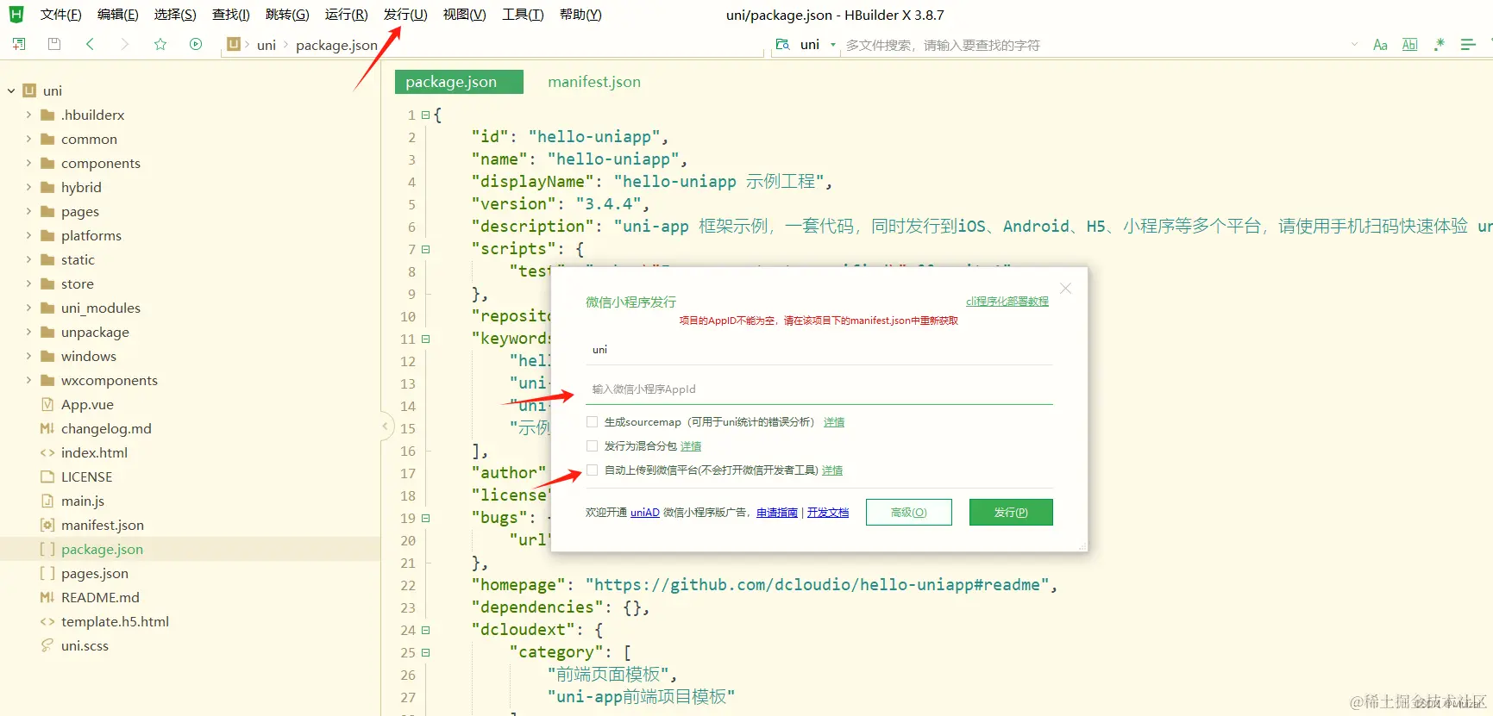Switch to the manifest.json tab

click(594, 82)
